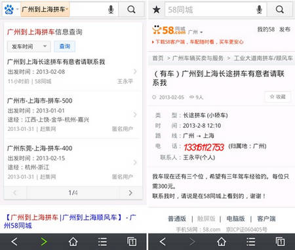Open menu list icon in right browser
Screen dimensions: 295x250
click(x=250, y=241)
